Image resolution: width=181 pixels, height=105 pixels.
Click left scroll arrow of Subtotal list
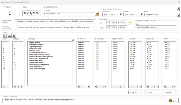pos(130,87)
